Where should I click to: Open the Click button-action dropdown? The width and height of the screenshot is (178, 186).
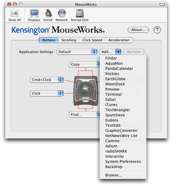point(47,93)
